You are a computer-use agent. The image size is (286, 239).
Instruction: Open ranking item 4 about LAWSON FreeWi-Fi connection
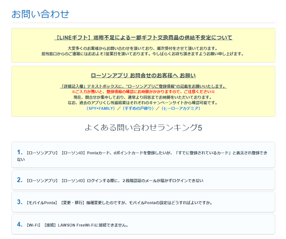click(x=143, y=224)
